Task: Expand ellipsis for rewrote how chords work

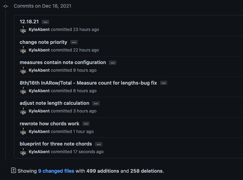Action: tap(86, 124)
